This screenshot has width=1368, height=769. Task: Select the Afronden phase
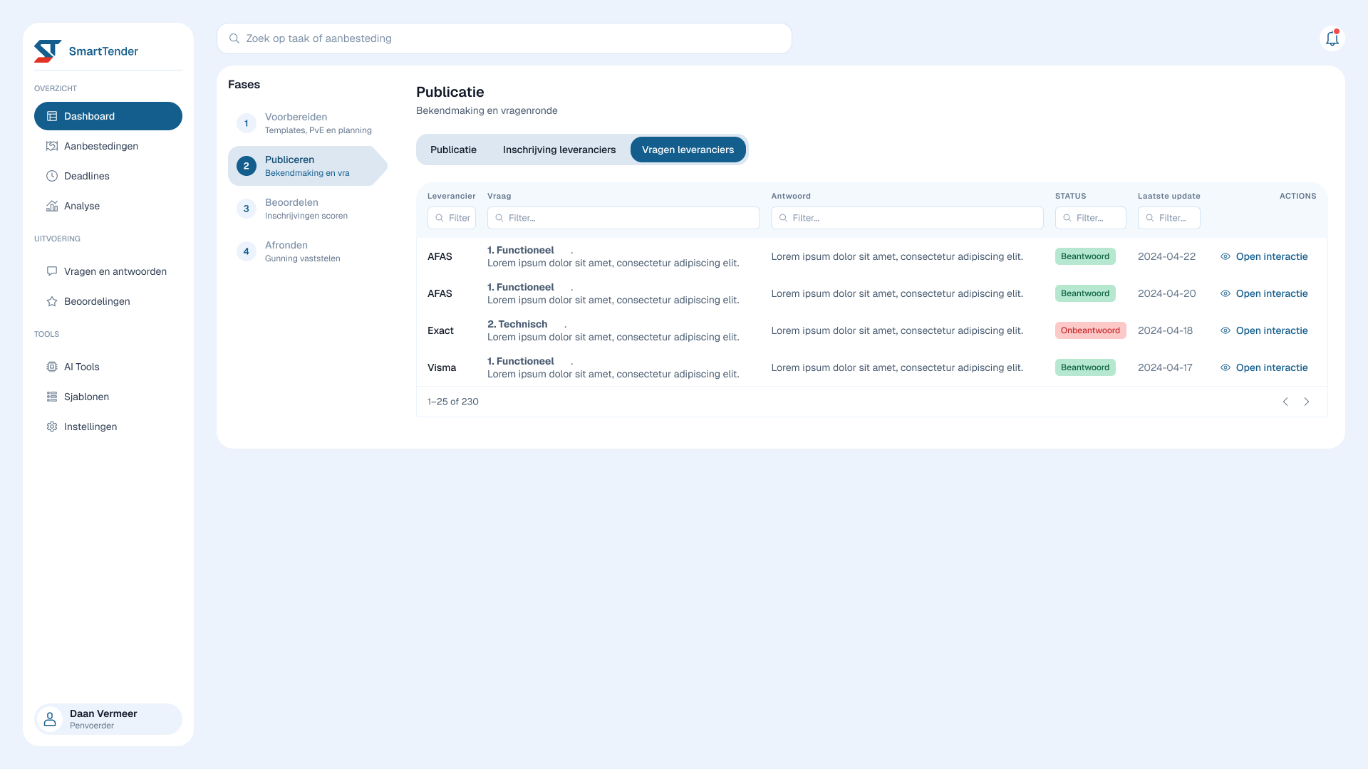(308, 251)
